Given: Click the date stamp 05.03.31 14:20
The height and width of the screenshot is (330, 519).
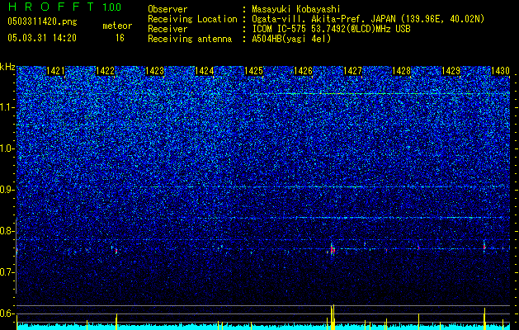Looking at the screenshot, I should point(42,38).
